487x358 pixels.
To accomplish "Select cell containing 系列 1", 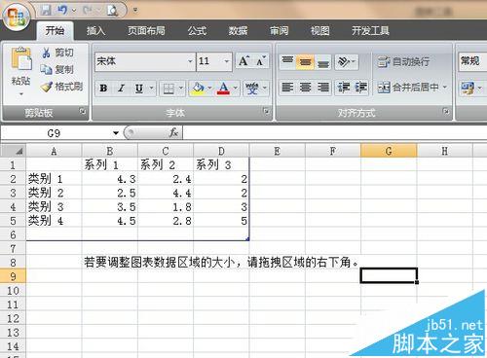I will click(x=109, y=164).
